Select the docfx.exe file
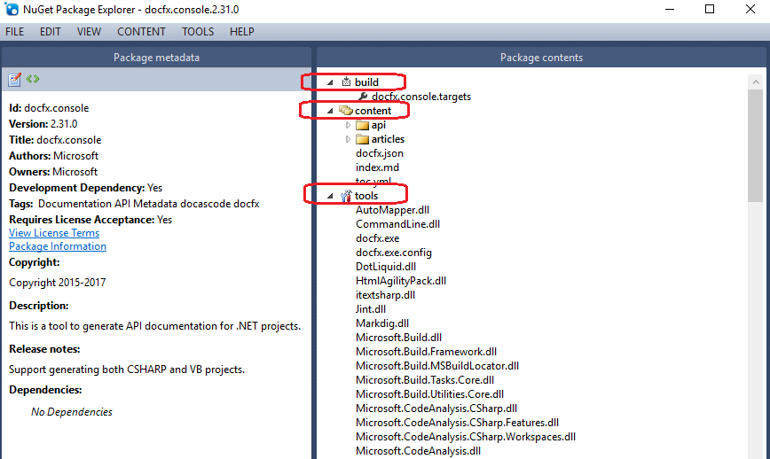Screen dimensions: 770x459 click(378, 238)
